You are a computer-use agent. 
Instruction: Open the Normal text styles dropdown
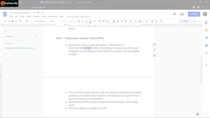pyautogui.click(x=41, y=21)
